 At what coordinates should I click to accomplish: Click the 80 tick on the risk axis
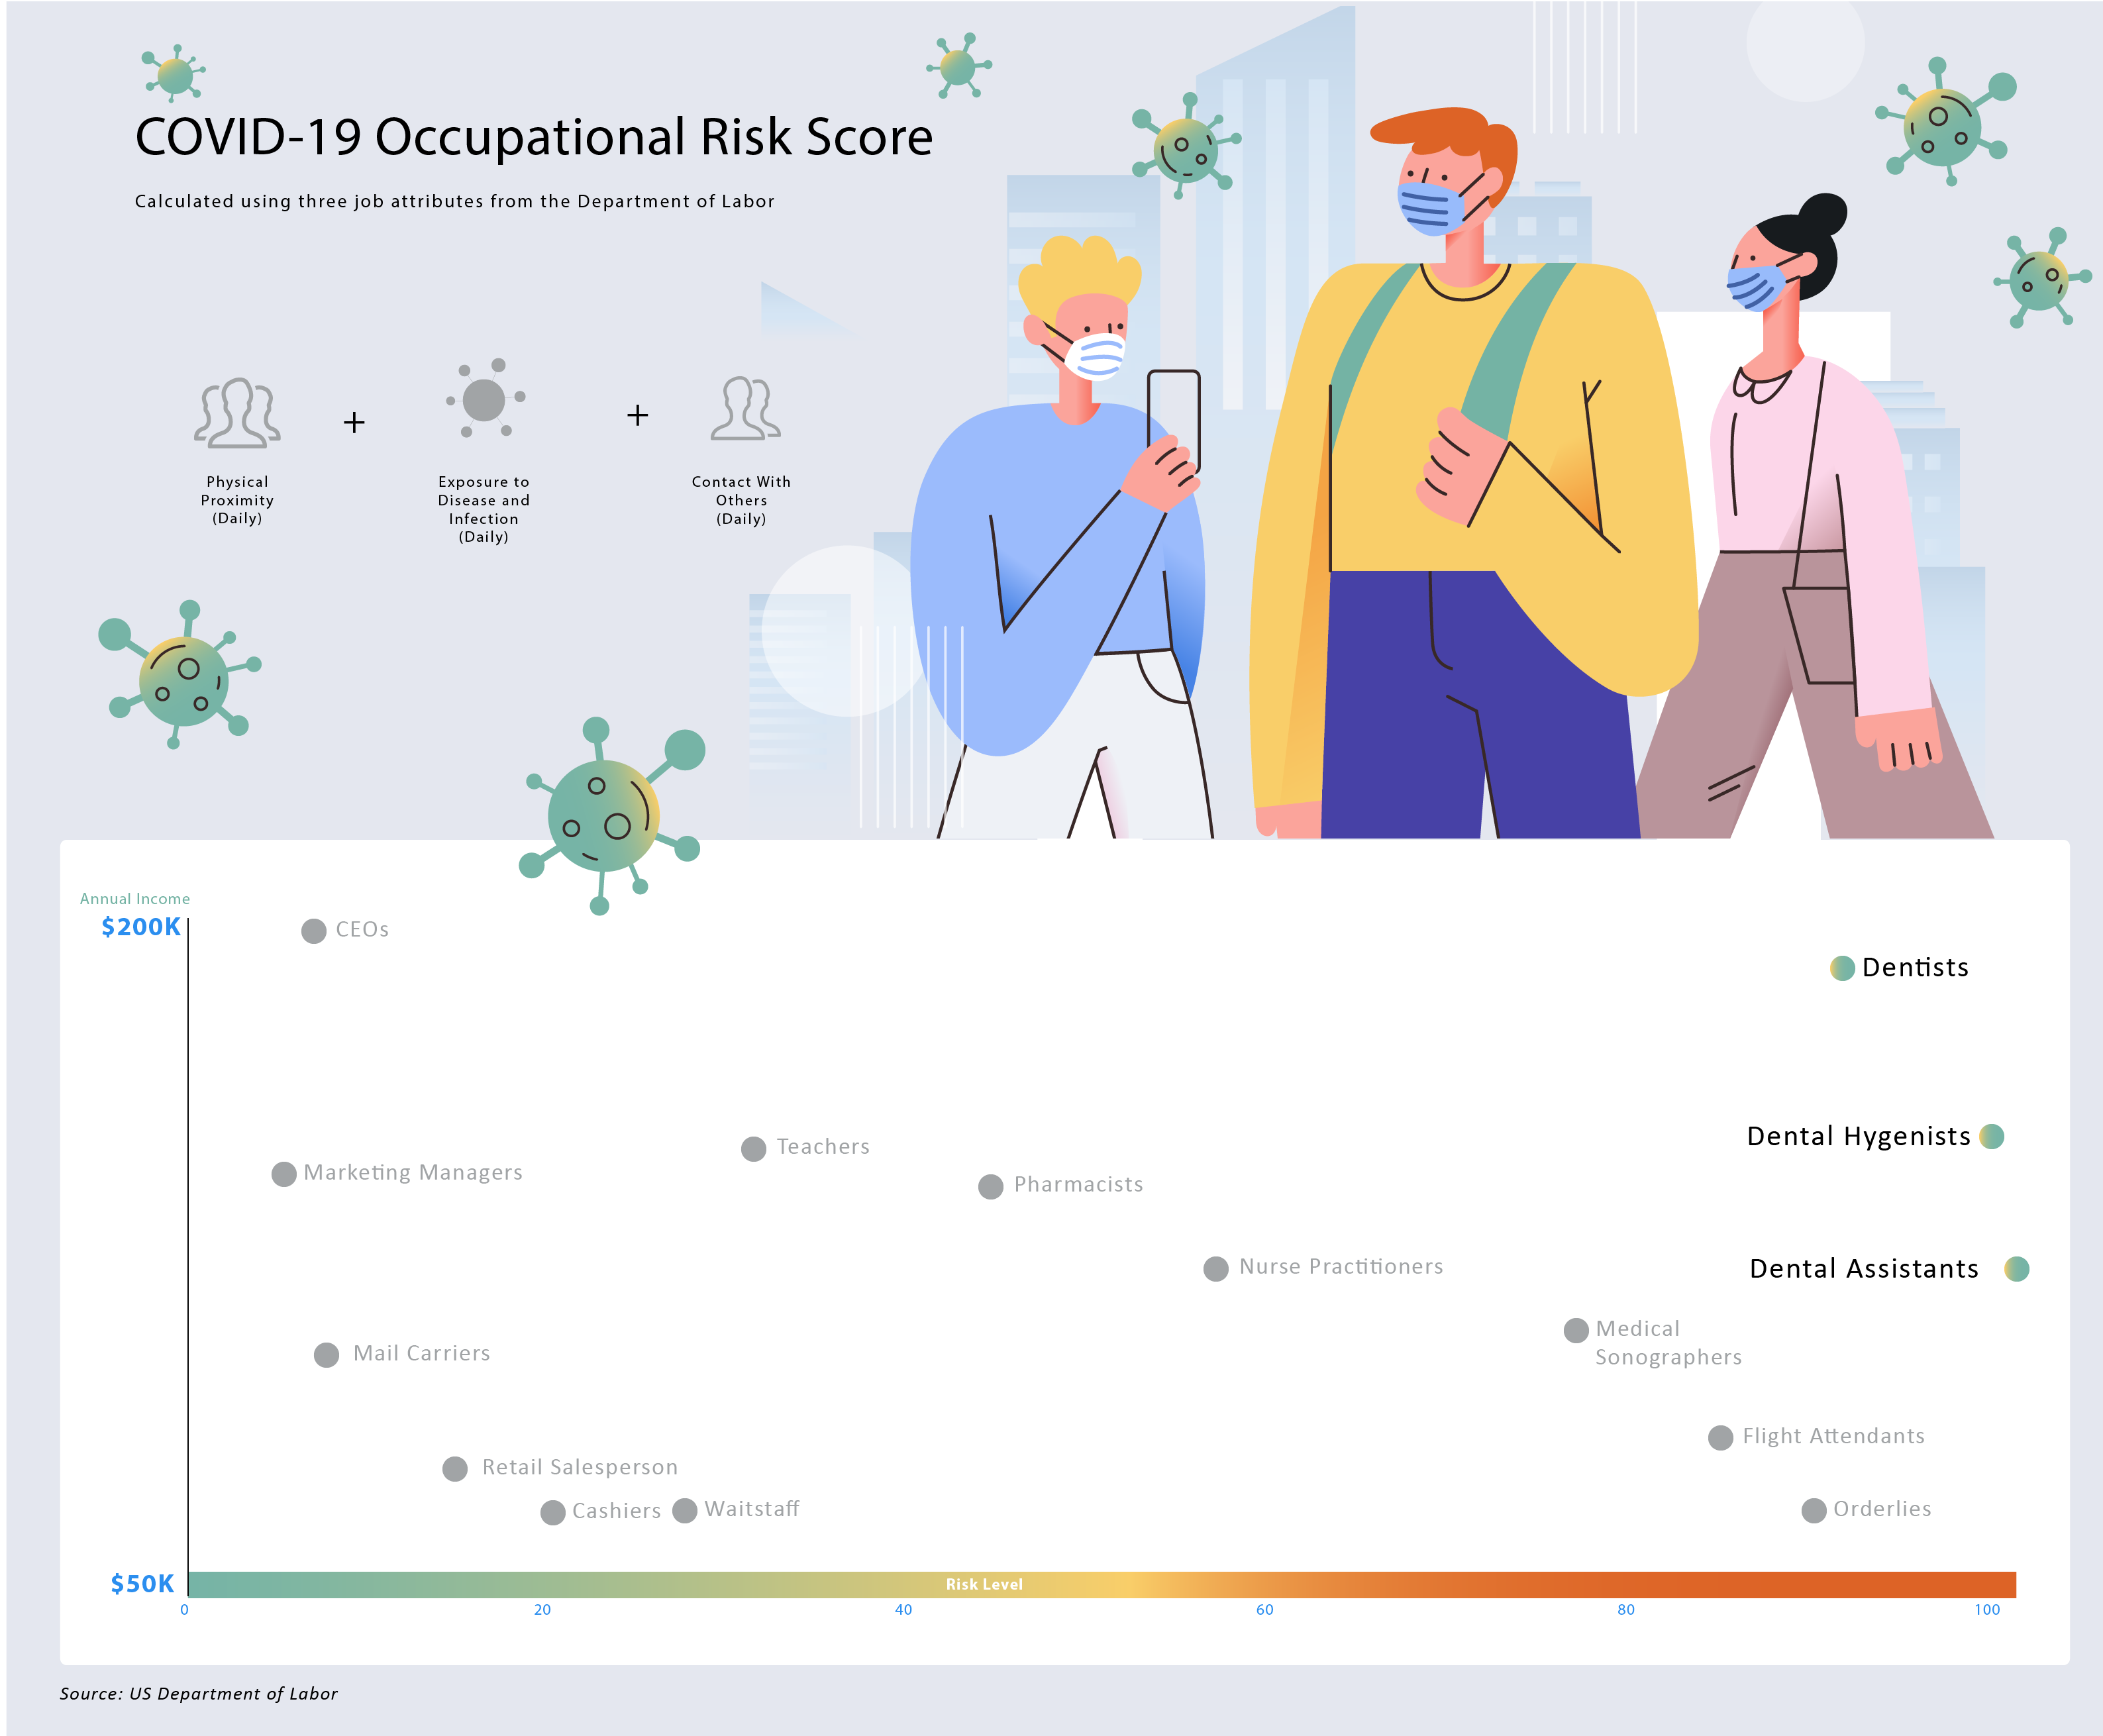pos(1626,1610)
